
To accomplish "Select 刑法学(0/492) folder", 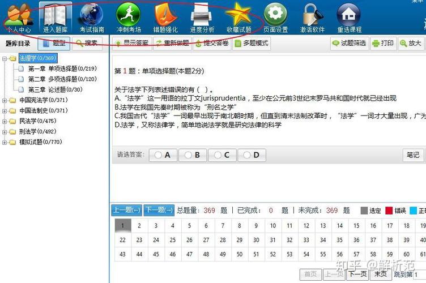I will point(38,132).
